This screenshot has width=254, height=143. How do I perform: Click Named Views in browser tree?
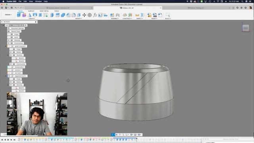pyautogui.click(x=16, y=31)
